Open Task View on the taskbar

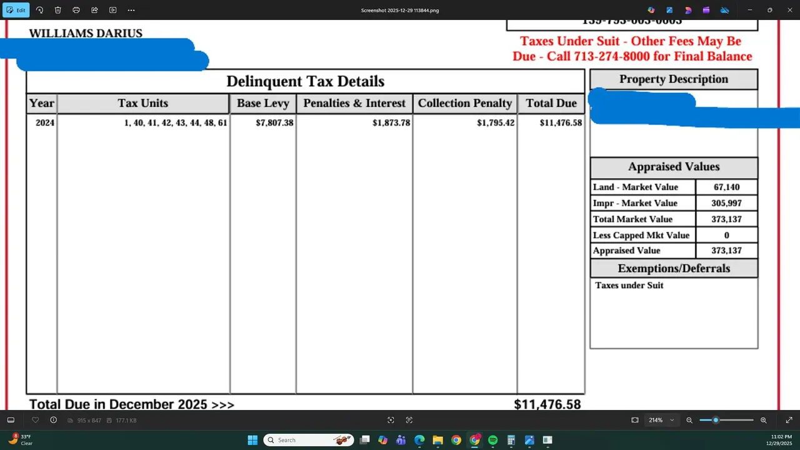(x=364, y=440)
